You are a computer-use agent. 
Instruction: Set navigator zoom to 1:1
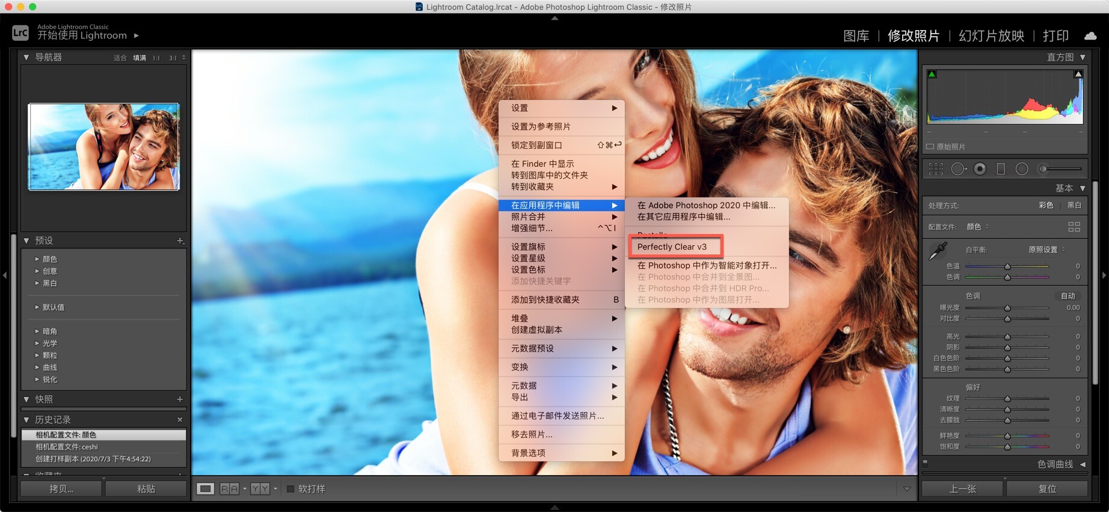(156, 58)
